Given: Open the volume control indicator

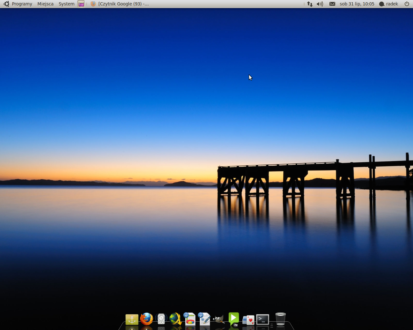Looking at the screenshot, I should pyautogui.click(x=320, y=4).
